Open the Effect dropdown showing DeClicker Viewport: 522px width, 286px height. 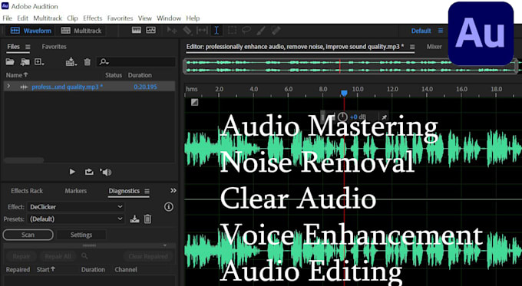tap(76, 207)
